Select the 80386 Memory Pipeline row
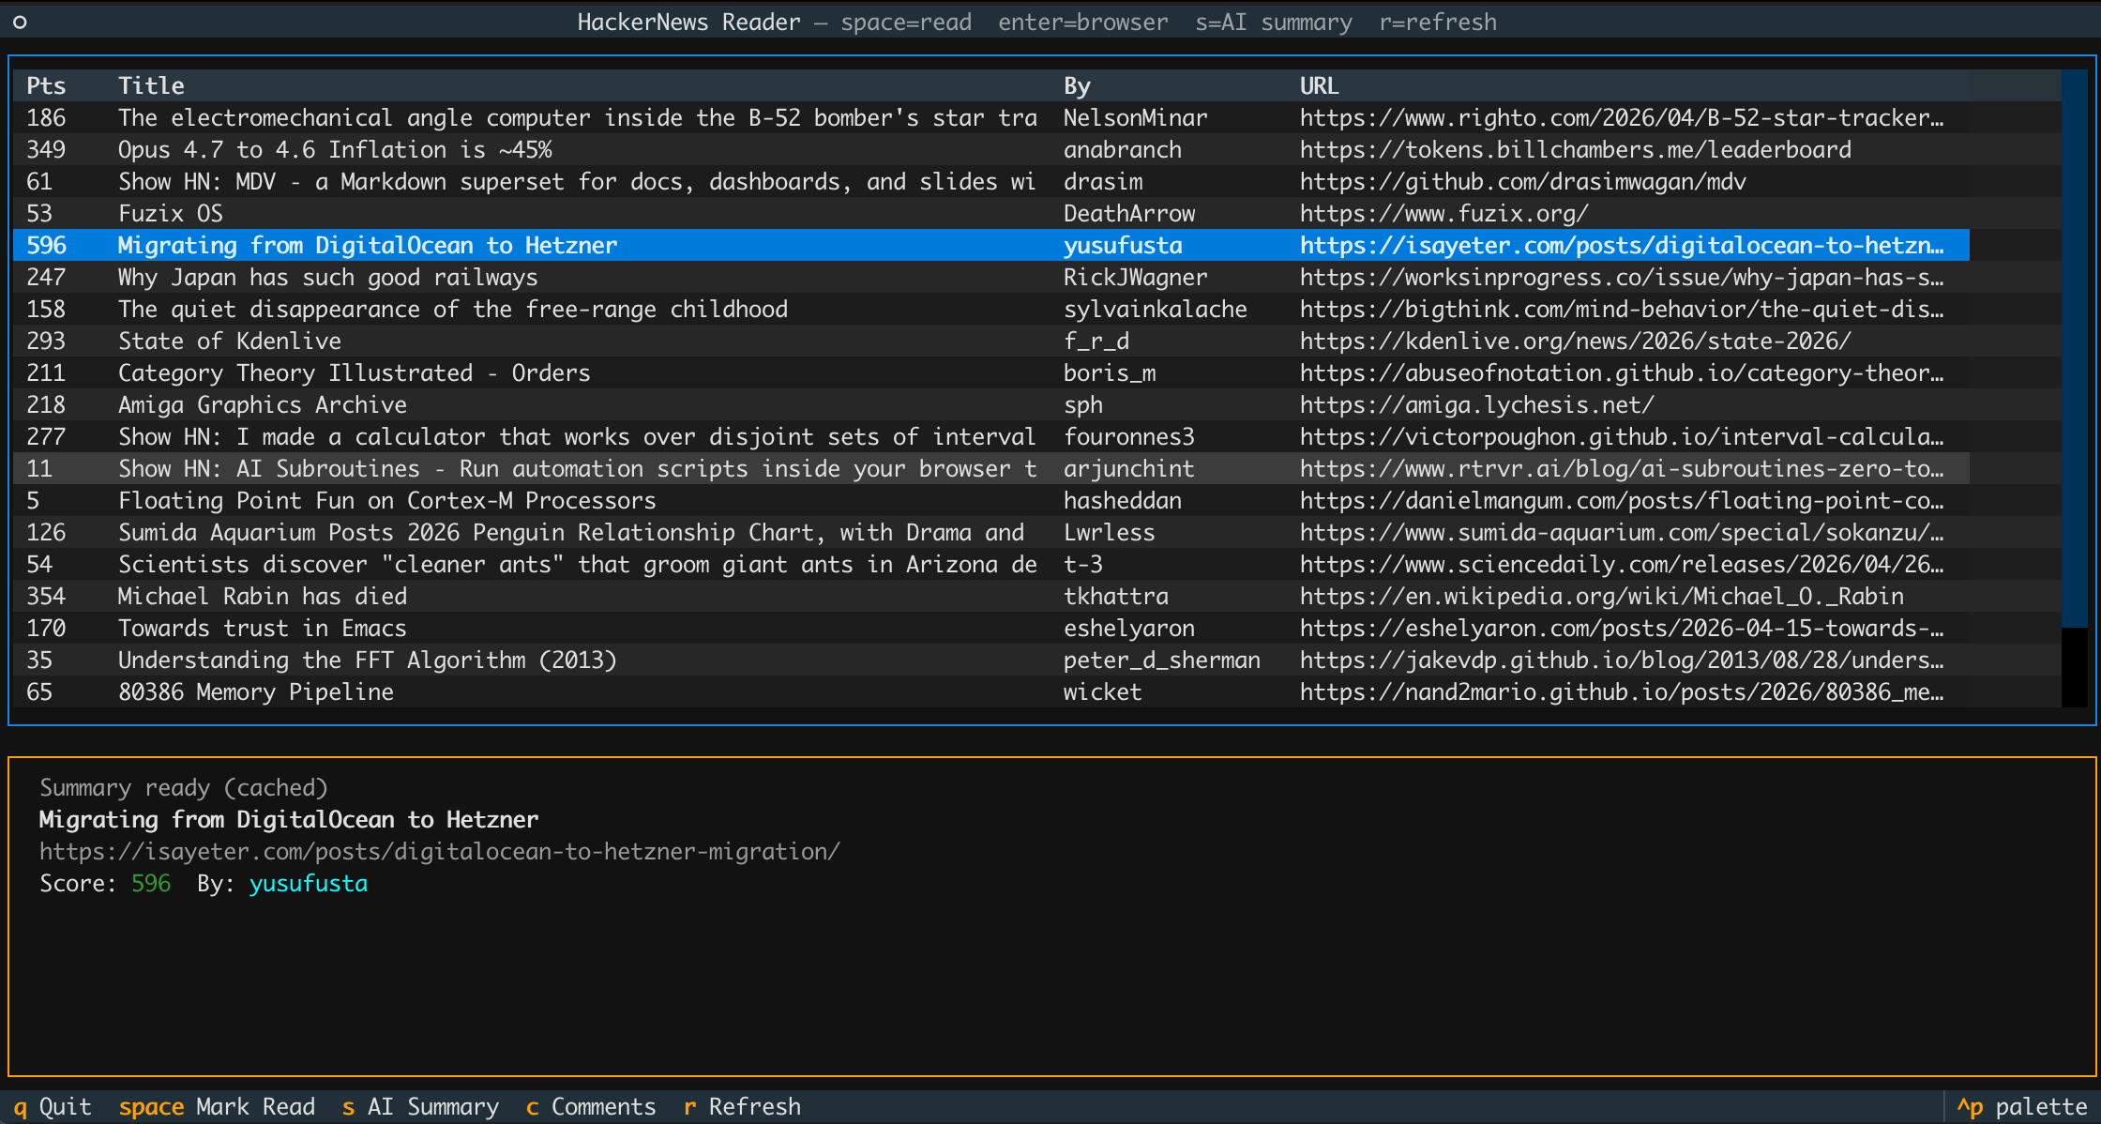Screen dimensions: 2101x1124 click(x=256, y=692)
